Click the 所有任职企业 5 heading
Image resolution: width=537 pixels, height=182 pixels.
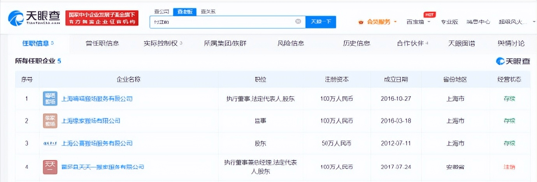point(38,61)
